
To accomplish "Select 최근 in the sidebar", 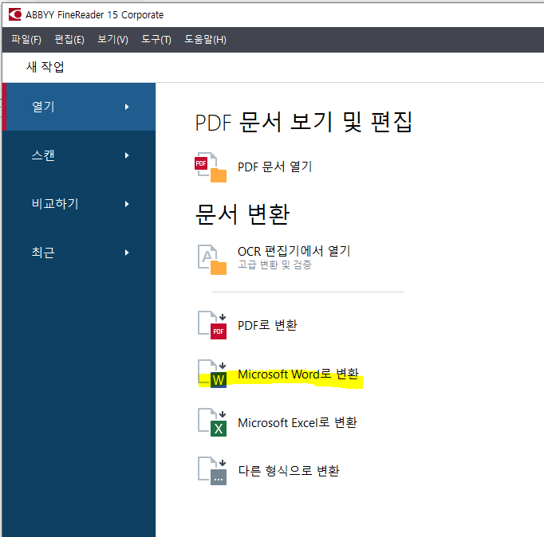I will [x=79, y=253].
